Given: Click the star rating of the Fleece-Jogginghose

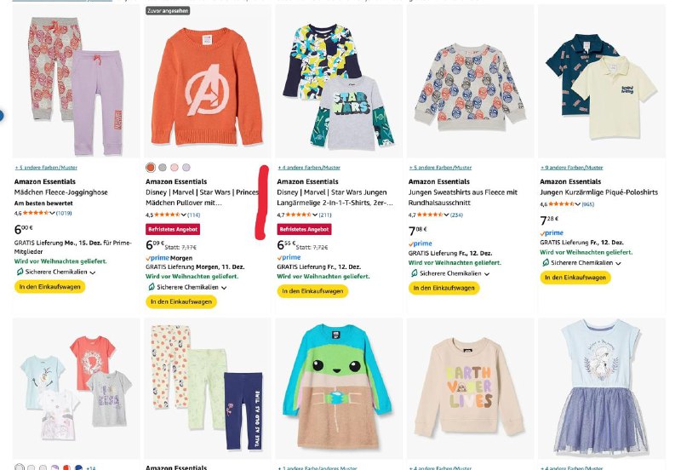Looking at the screenshot, I should point(37,215).
